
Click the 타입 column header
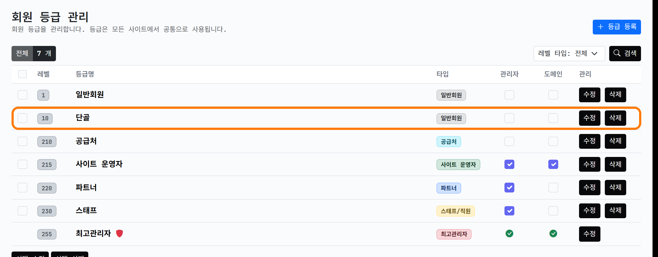click(x=443, y=74)
